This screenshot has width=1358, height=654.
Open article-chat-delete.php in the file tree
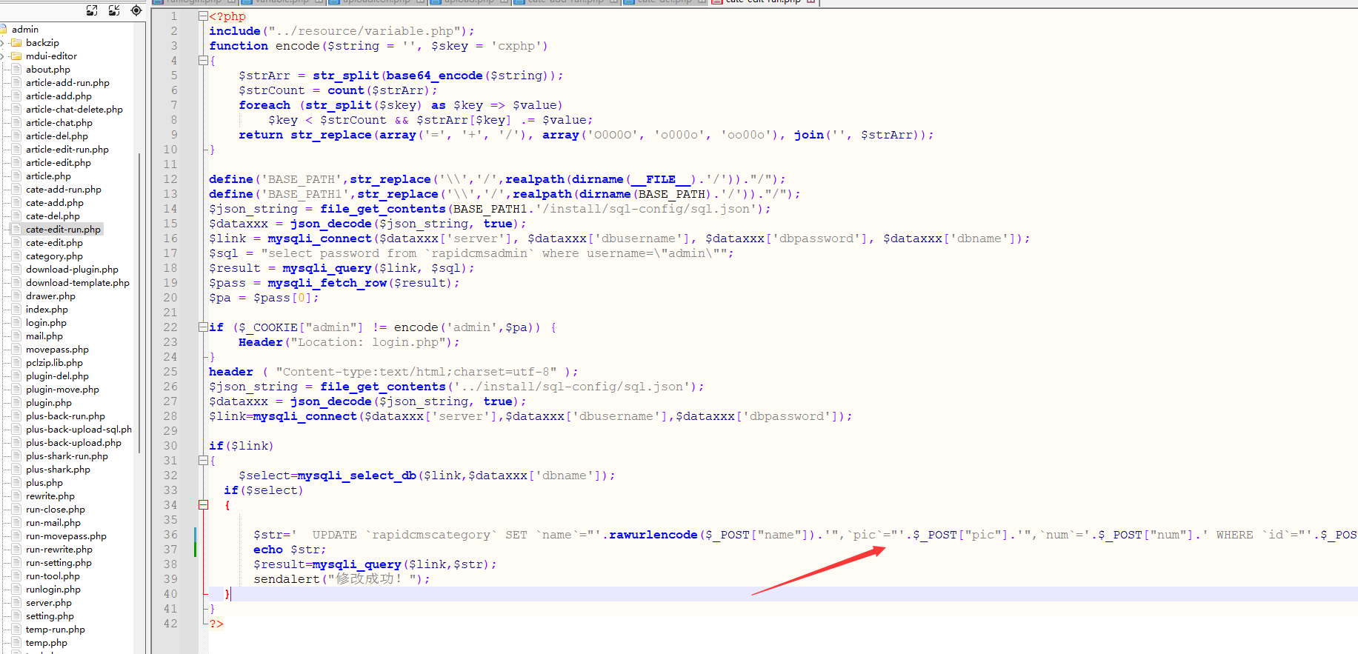coord(74,110)
